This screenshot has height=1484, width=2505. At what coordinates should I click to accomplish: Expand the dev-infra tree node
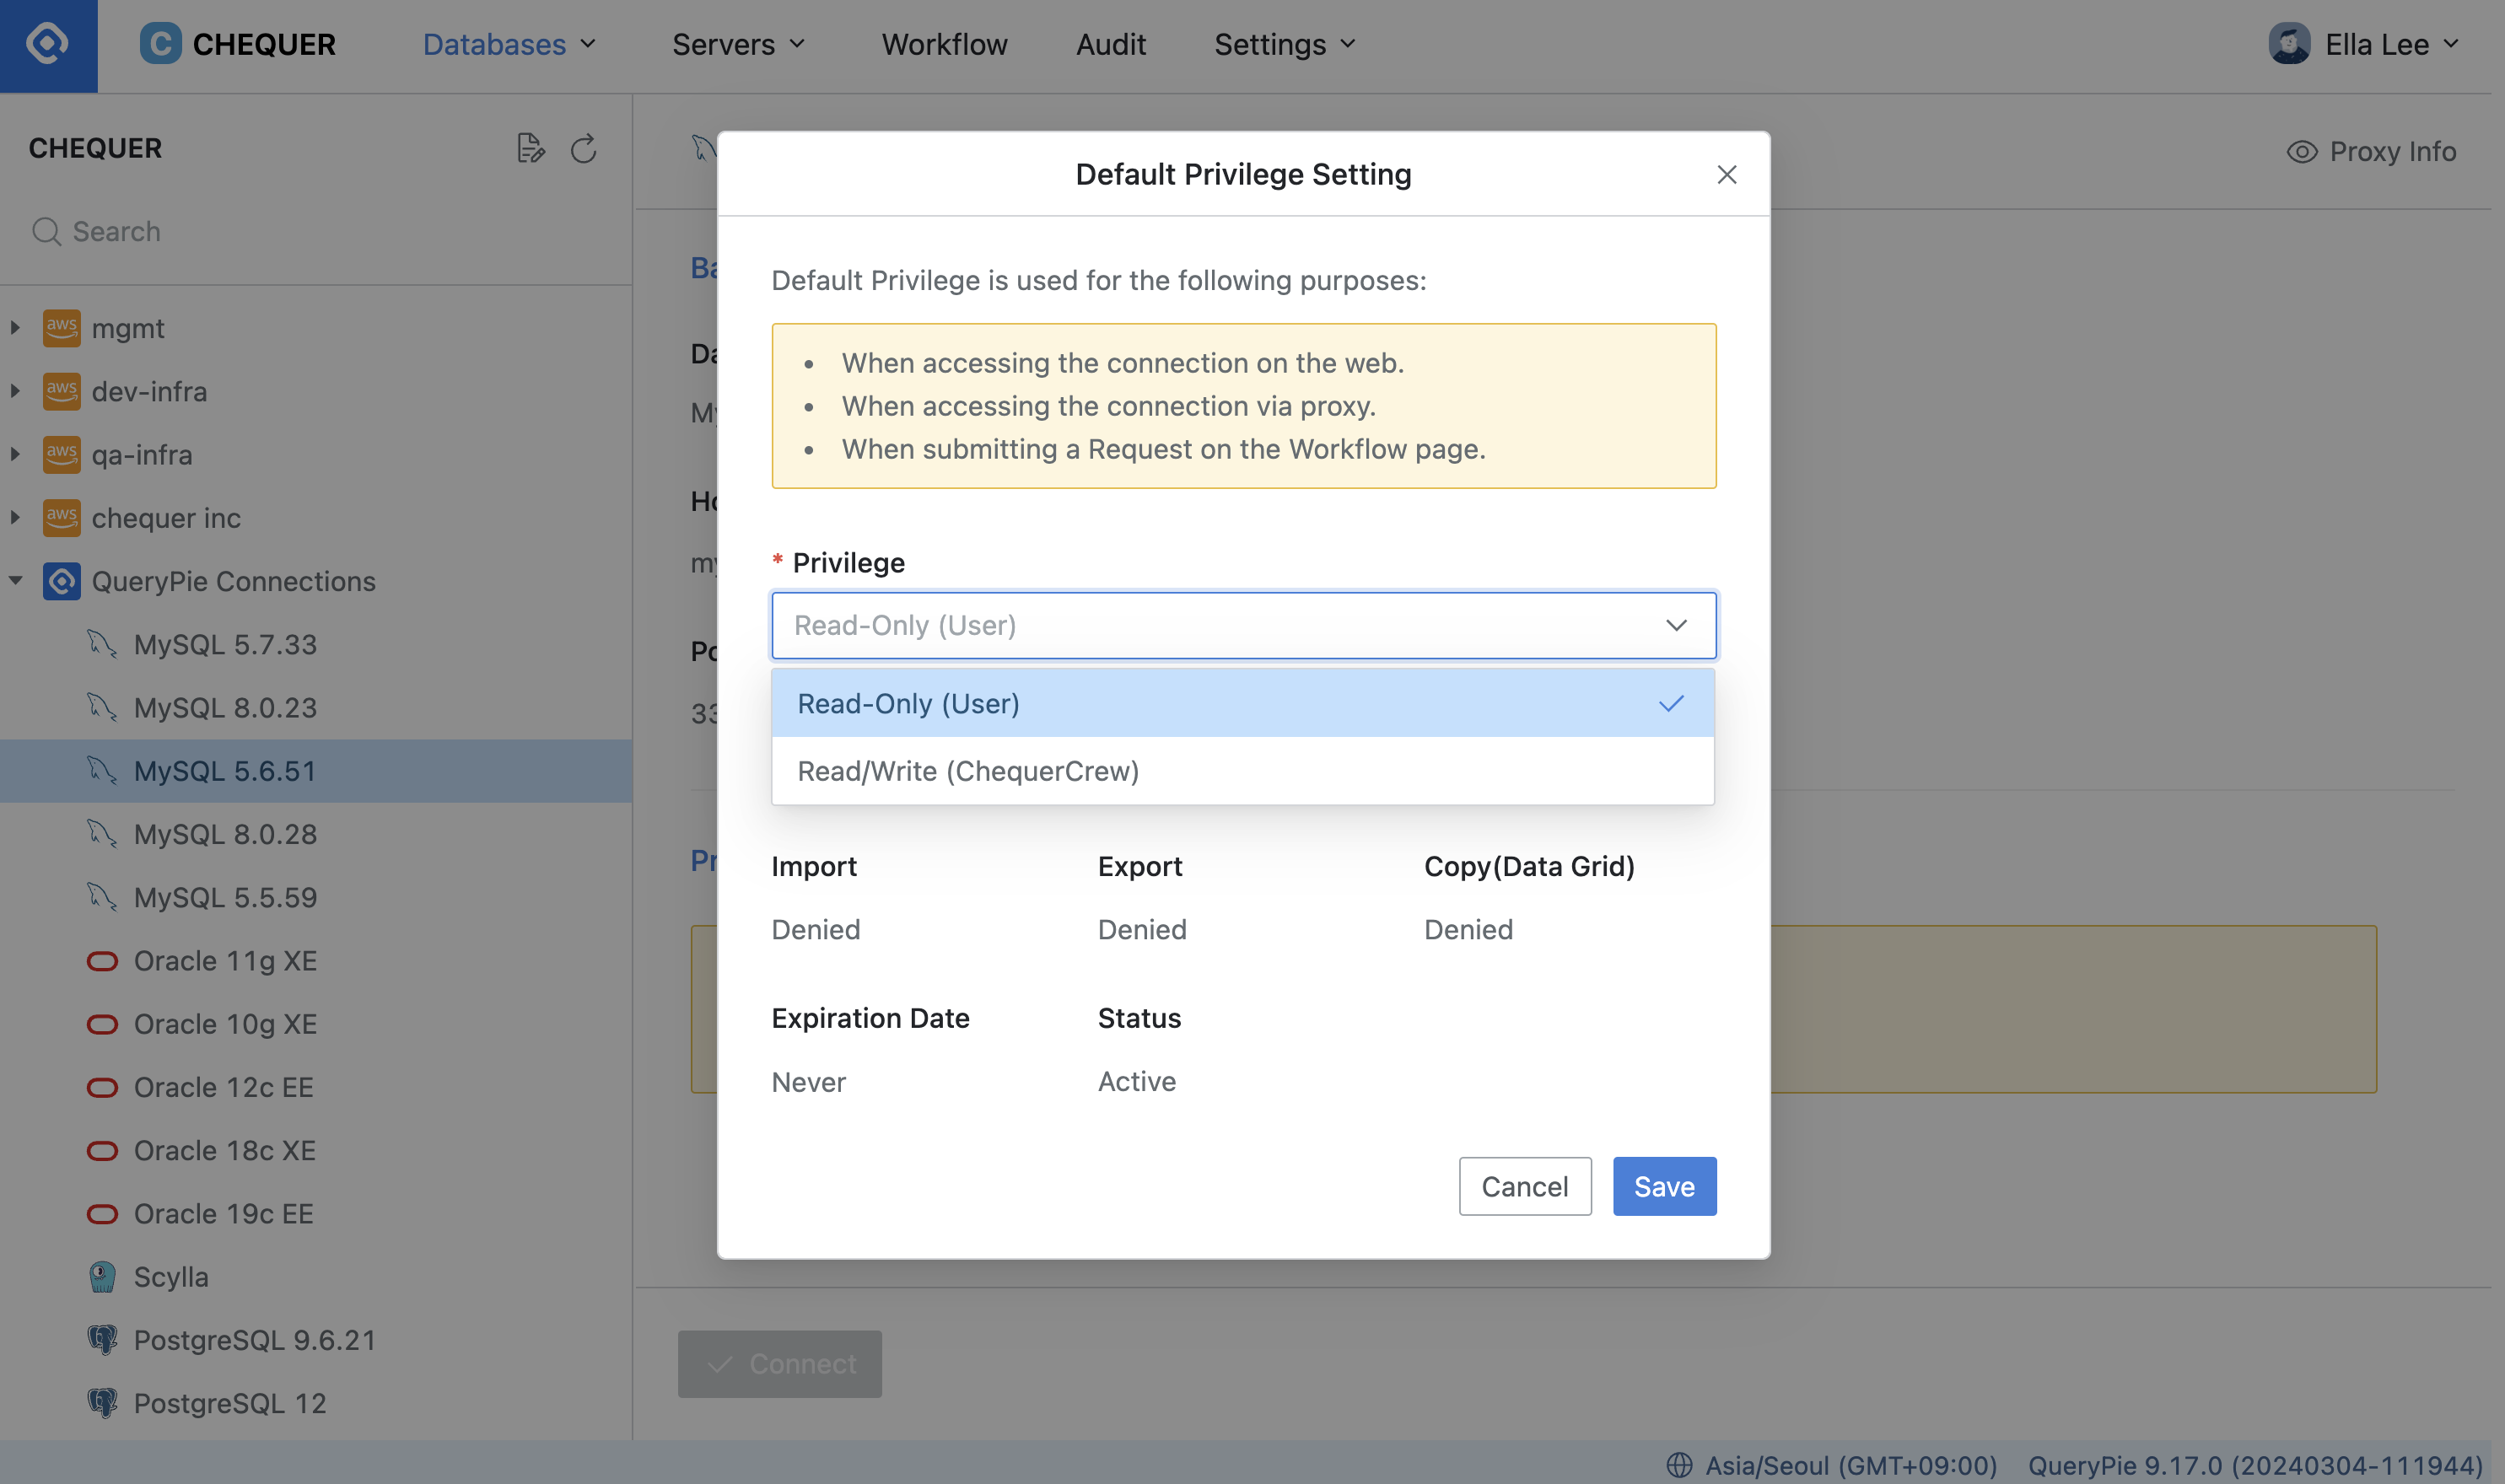(x=15, y=391)
